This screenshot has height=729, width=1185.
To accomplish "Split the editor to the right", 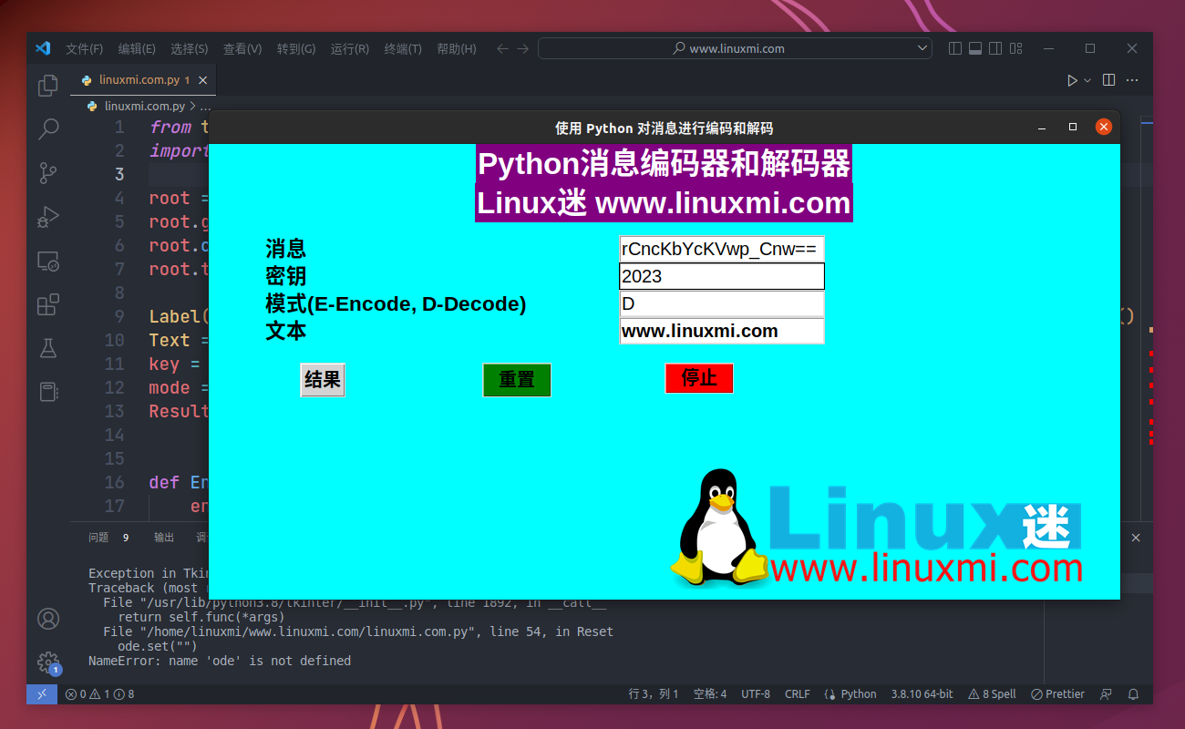I will pyautogui.click(x=1108, y=80).
